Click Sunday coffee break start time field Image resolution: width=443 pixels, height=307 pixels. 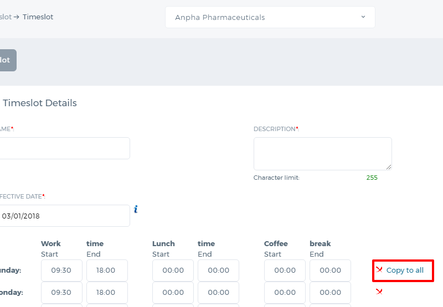pos(285,270)
